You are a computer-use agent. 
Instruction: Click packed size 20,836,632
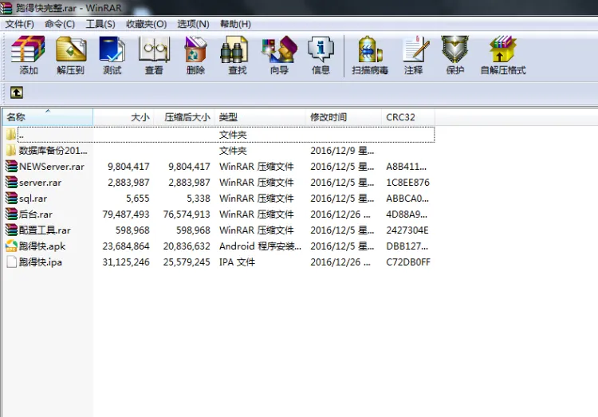pos(187,246)
